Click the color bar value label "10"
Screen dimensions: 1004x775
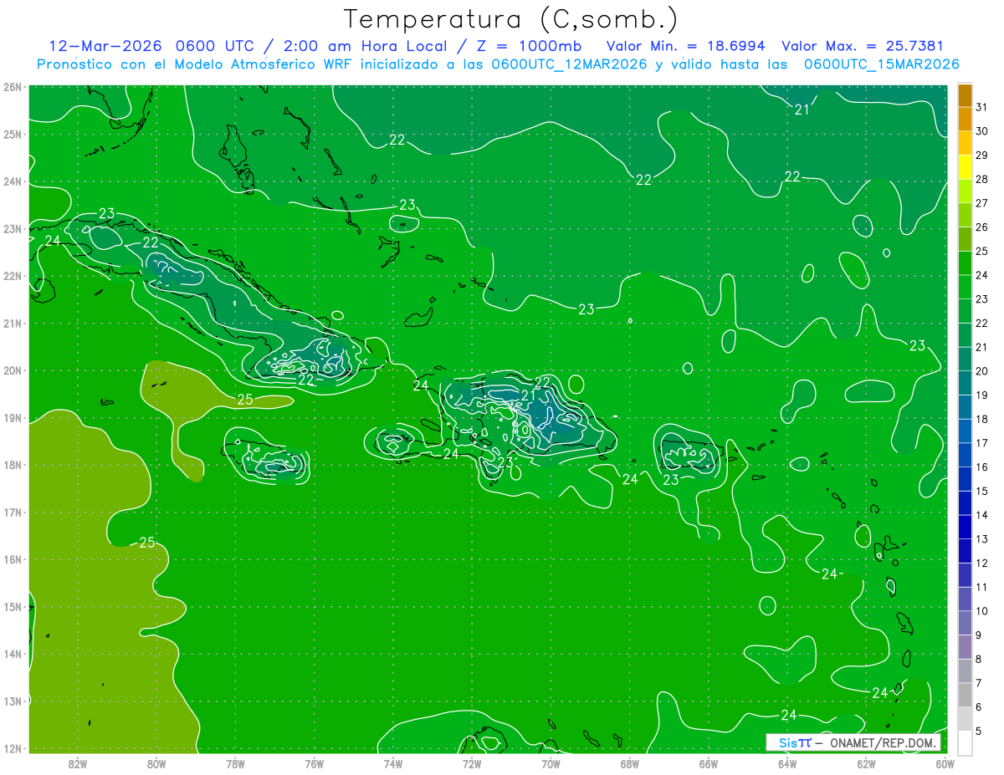(981, 611)
